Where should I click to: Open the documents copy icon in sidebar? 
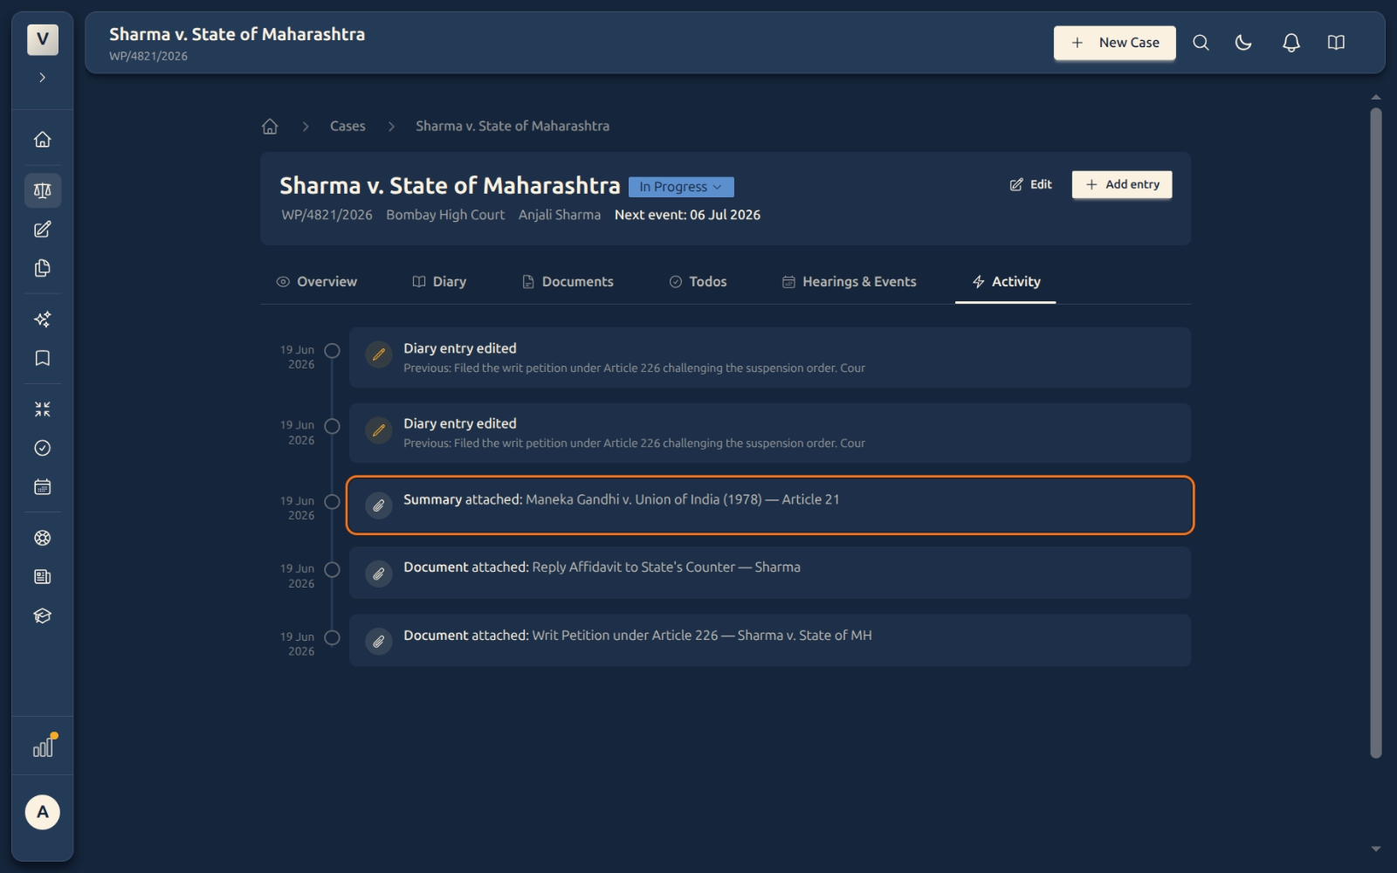click(42, 268)
